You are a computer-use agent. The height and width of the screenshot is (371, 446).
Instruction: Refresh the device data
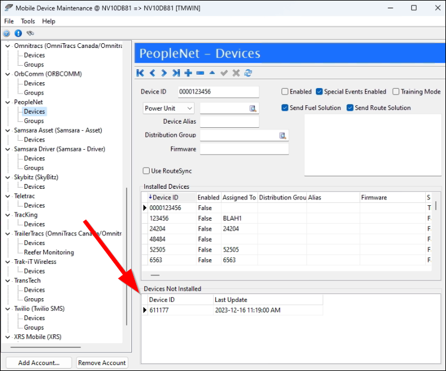248,73
